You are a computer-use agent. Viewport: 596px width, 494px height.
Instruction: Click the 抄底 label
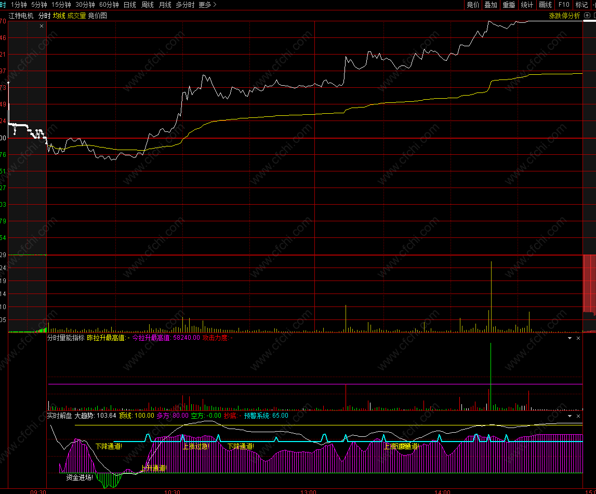coord(233,416)
